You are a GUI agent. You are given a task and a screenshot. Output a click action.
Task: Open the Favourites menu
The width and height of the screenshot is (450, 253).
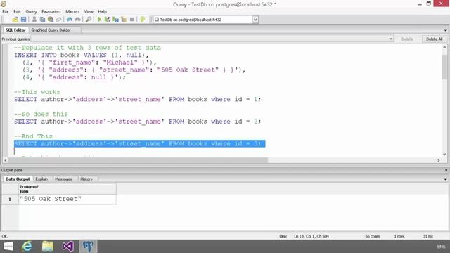click(x=51, y=11)
